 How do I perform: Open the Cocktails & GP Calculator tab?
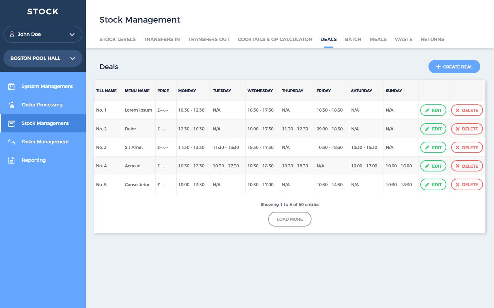275,39
